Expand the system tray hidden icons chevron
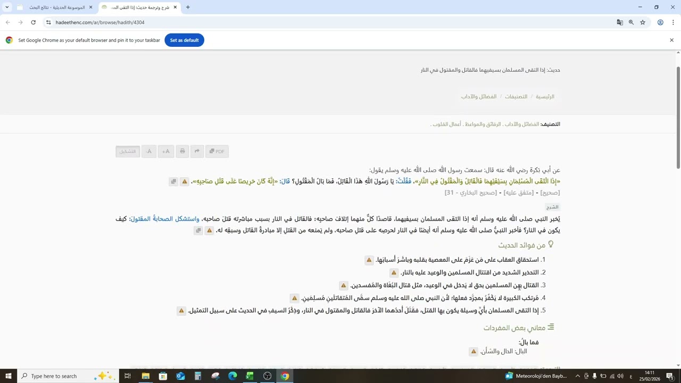This screenshot has width=681, height=383. 578,376
